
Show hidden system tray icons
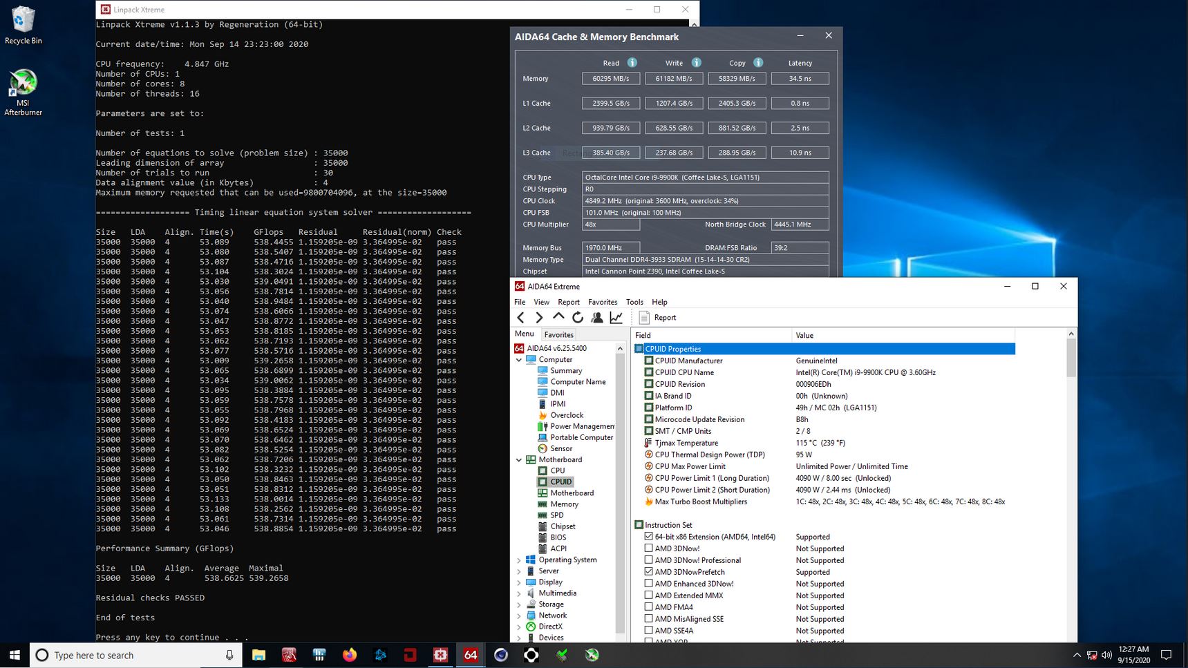1077,655
